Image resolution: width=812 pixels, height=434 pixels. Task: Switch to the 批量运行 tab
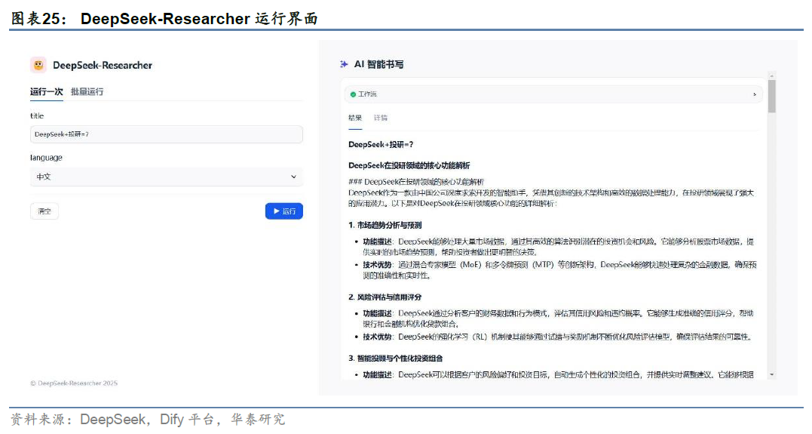point(87,92)
